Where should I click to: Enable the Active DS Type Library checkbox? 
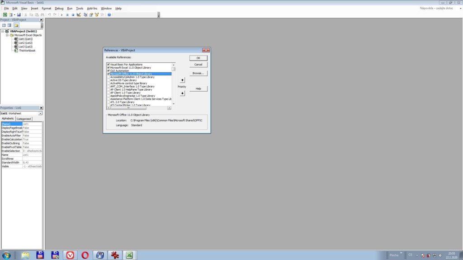coord(109,80)
